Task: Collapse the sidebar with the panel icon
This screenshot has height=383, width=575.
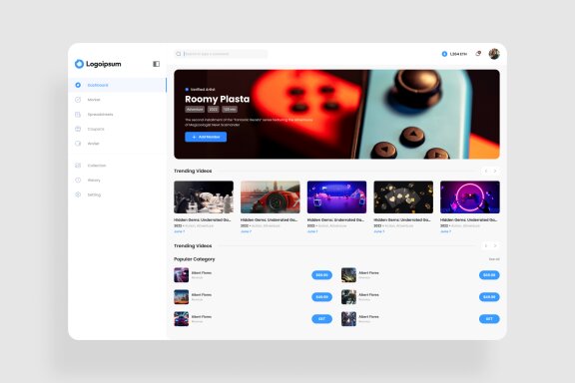Action: (156, 64)
